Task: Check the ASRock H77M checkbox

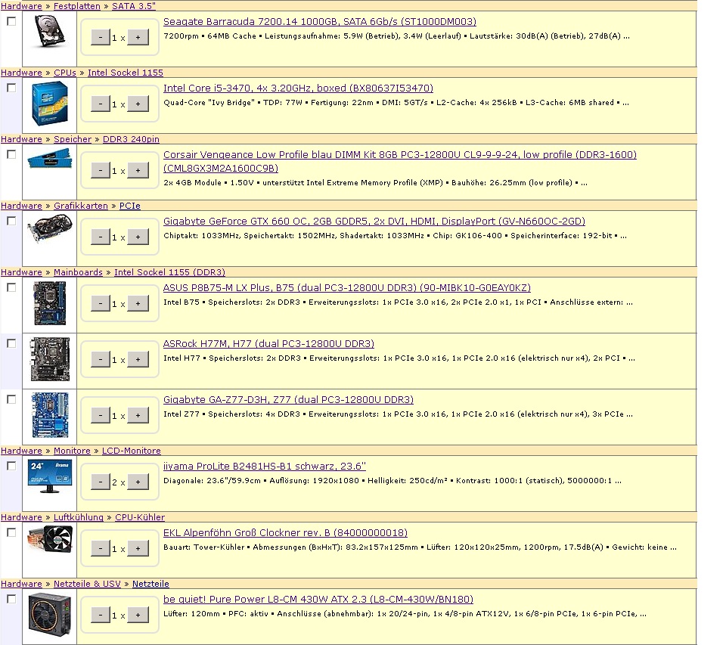Action: 11,343
